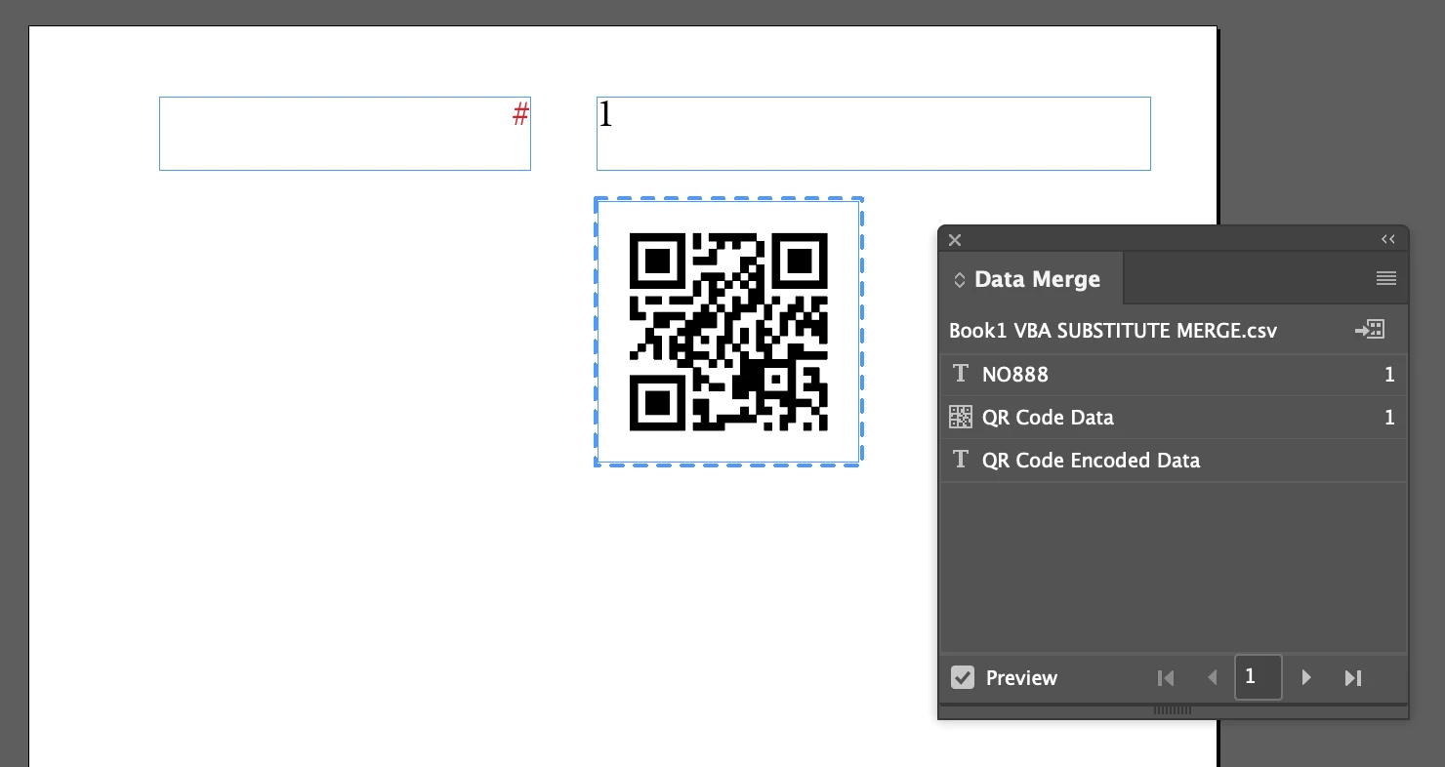Image resolution: width=1445 pixels, height=767 pixels.
Task: Select QR Code Encoded Data field
Action: click(1173, 461)
